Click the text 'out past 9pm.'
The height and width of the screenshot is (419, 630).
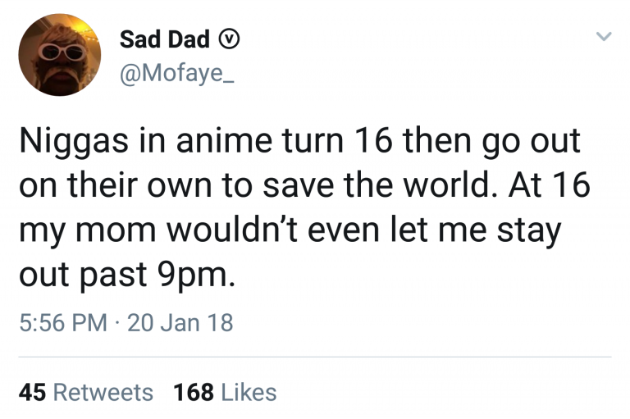(127, 275)
